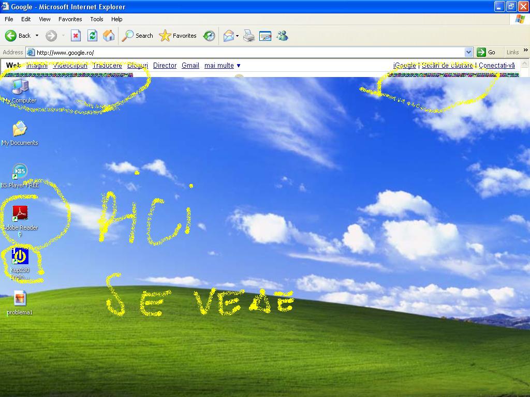Open the Edit page toolbar icon
The image size is (530, 397).
265,36
